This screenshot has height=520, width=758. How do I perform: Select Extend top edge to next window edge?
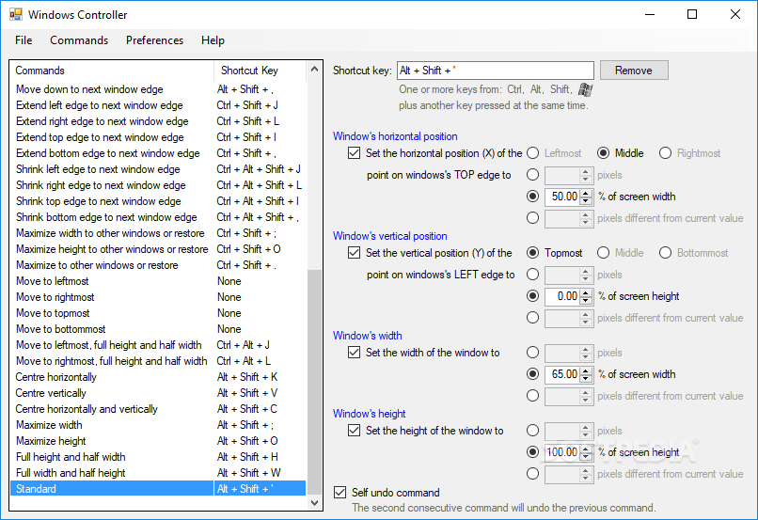click(158, 137)
